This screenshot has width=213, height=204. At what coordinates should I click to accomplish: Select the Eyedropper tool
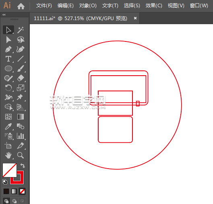pos(8,126)
